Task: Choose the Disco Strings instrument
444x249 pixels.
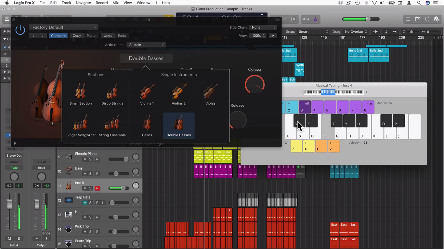Action: coord(112,94)
